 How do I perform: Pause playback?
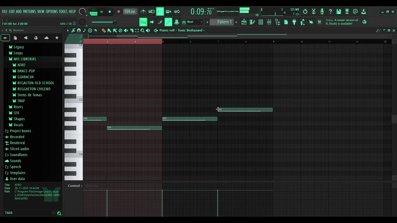pos(101,12)
